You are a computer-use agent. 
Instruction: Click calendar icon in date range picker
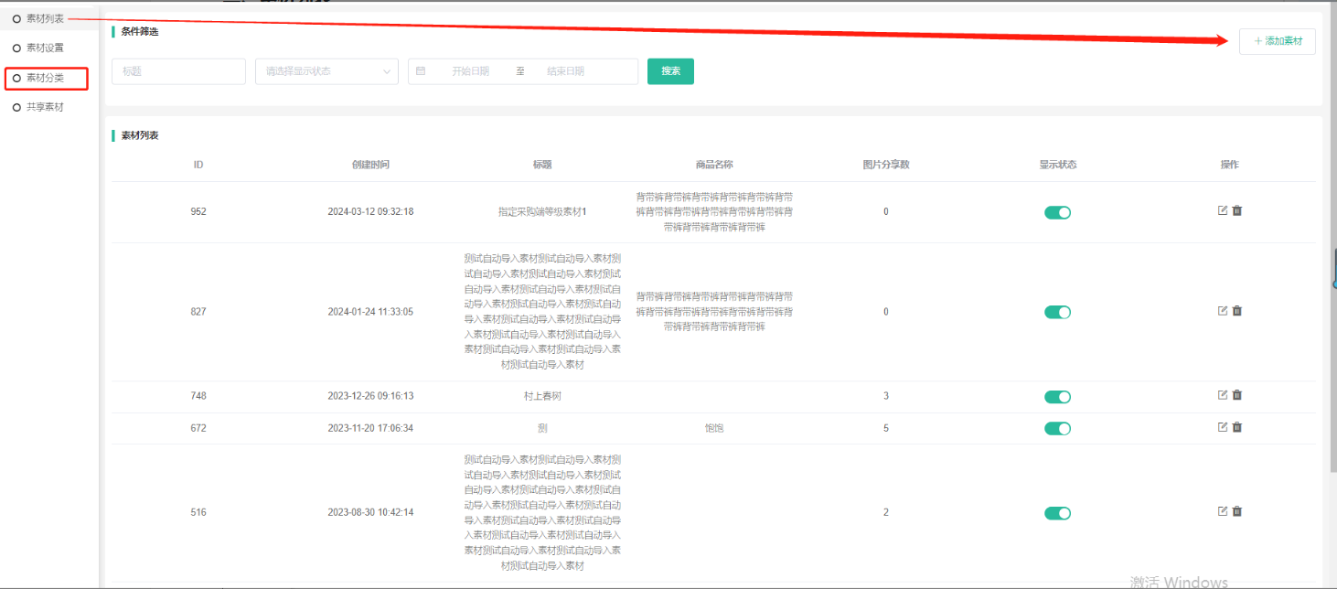click(x=421, y=71)
